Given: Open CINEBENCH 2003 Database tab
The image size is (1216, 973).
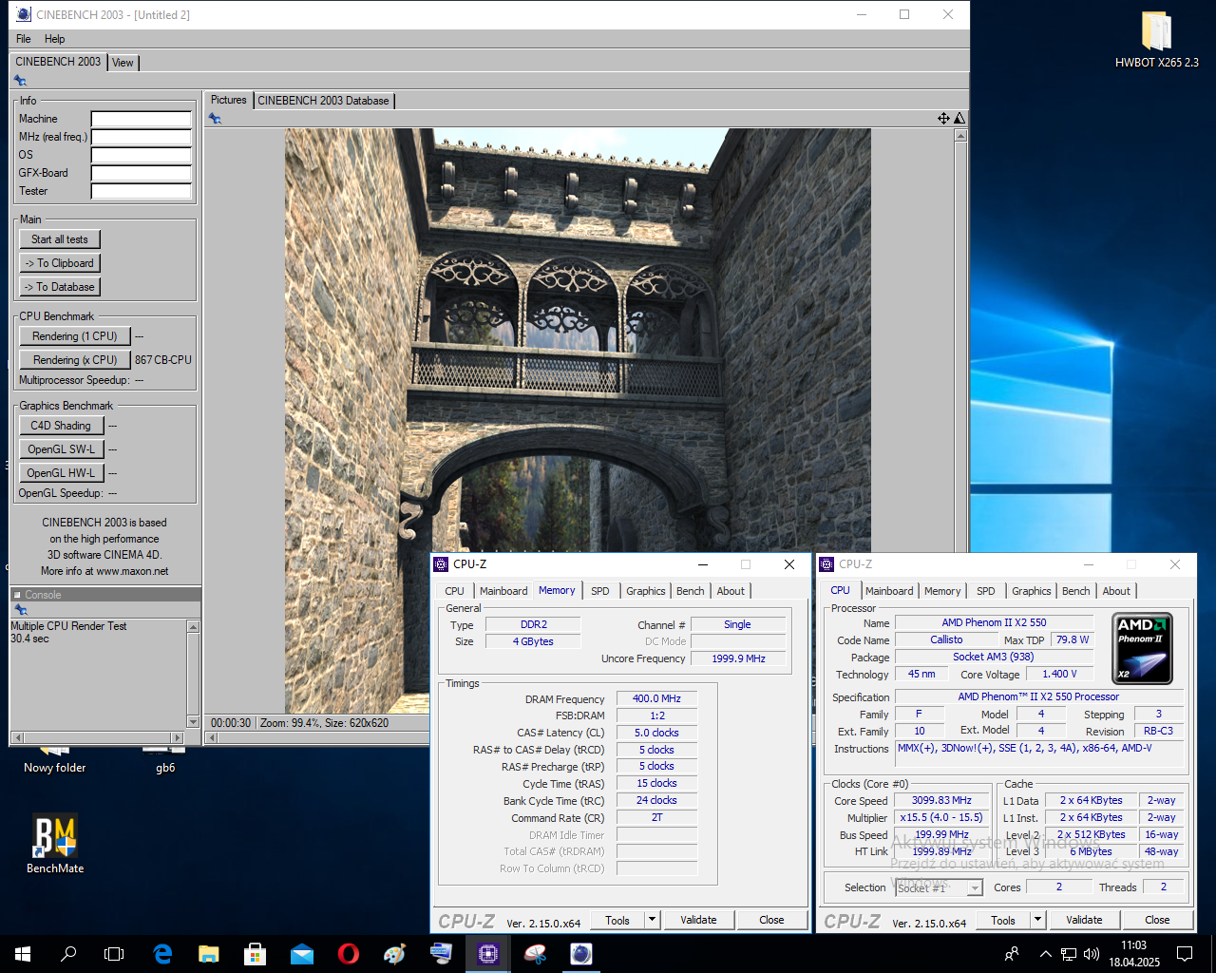Looking at the screenshot, I should (x=323, y=101).
